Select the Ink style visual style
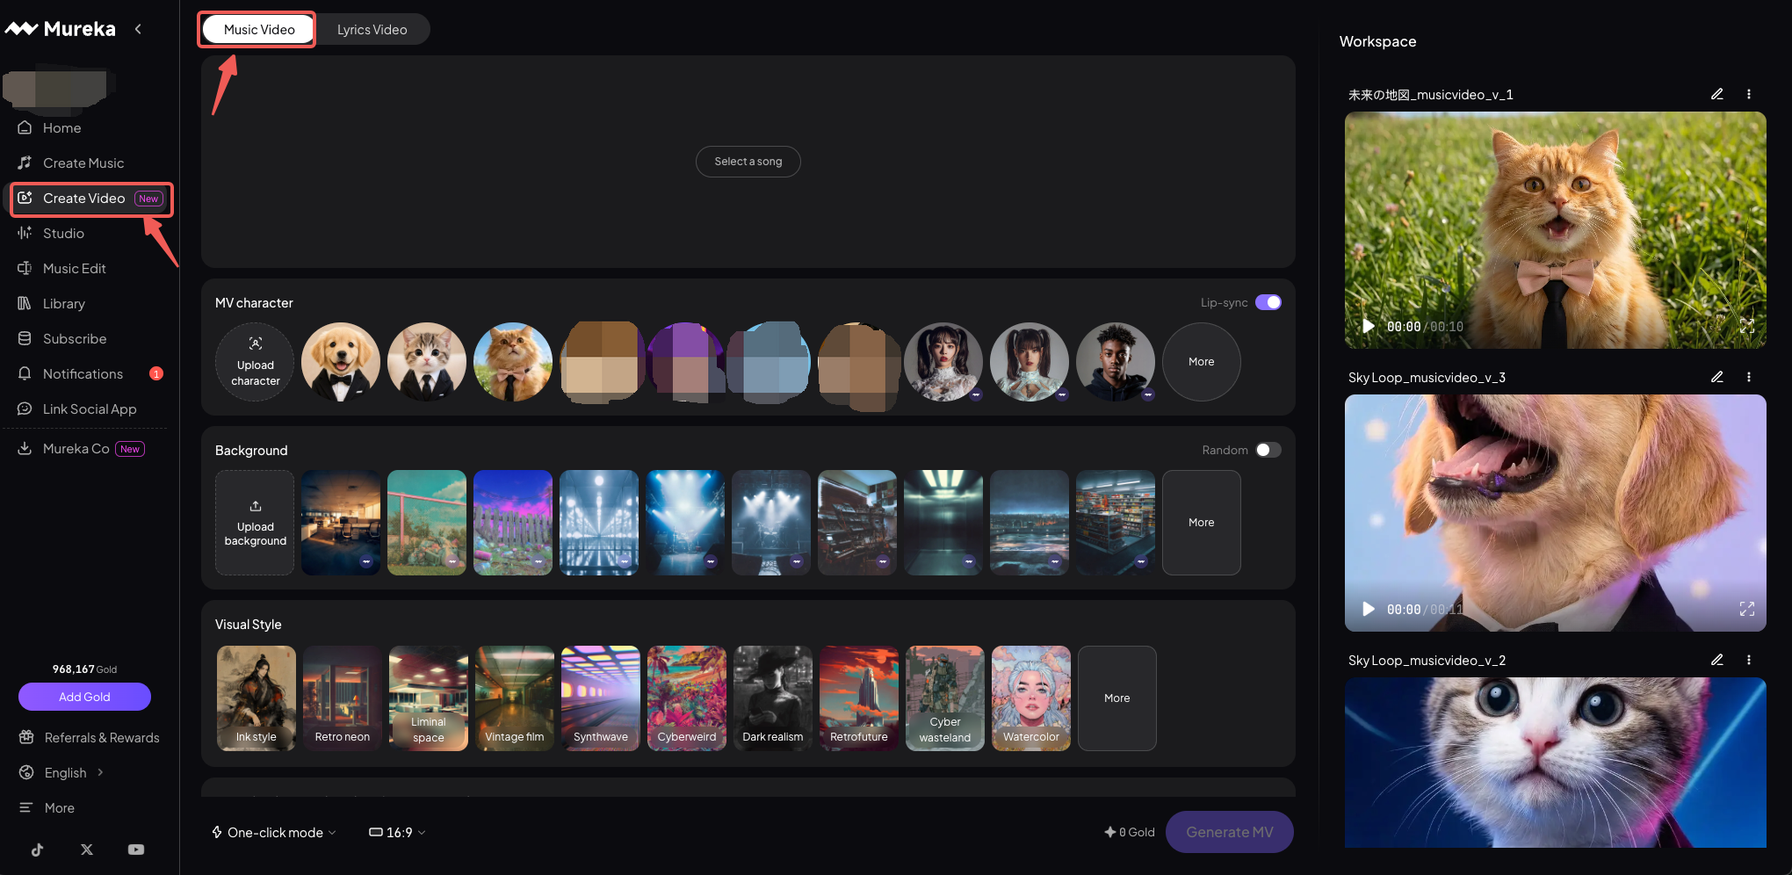The height and width of the screenshot is (875, 1792). click(257, 698)
